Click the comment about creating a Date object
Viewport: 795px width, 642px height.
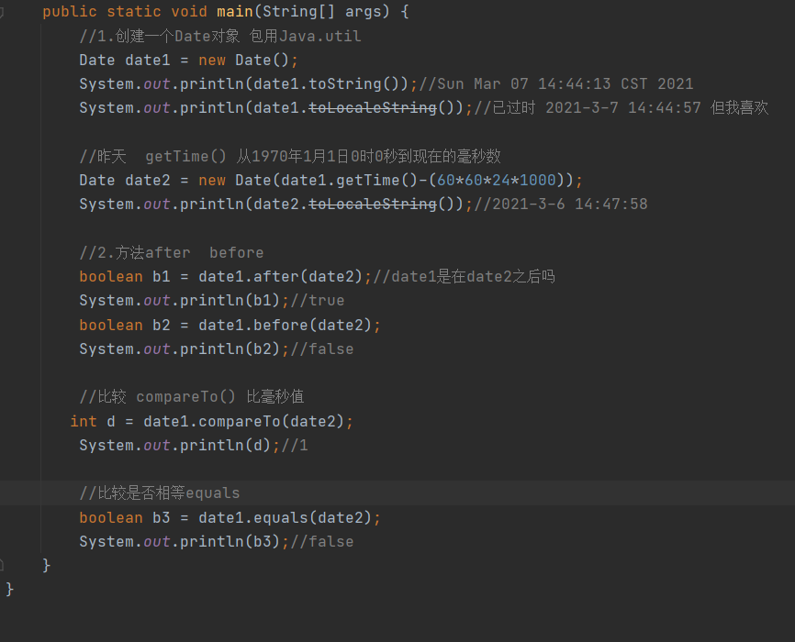[220, 37]
